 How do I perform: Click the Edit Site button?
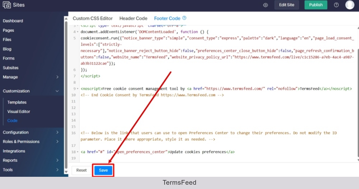tap(286, 5)
